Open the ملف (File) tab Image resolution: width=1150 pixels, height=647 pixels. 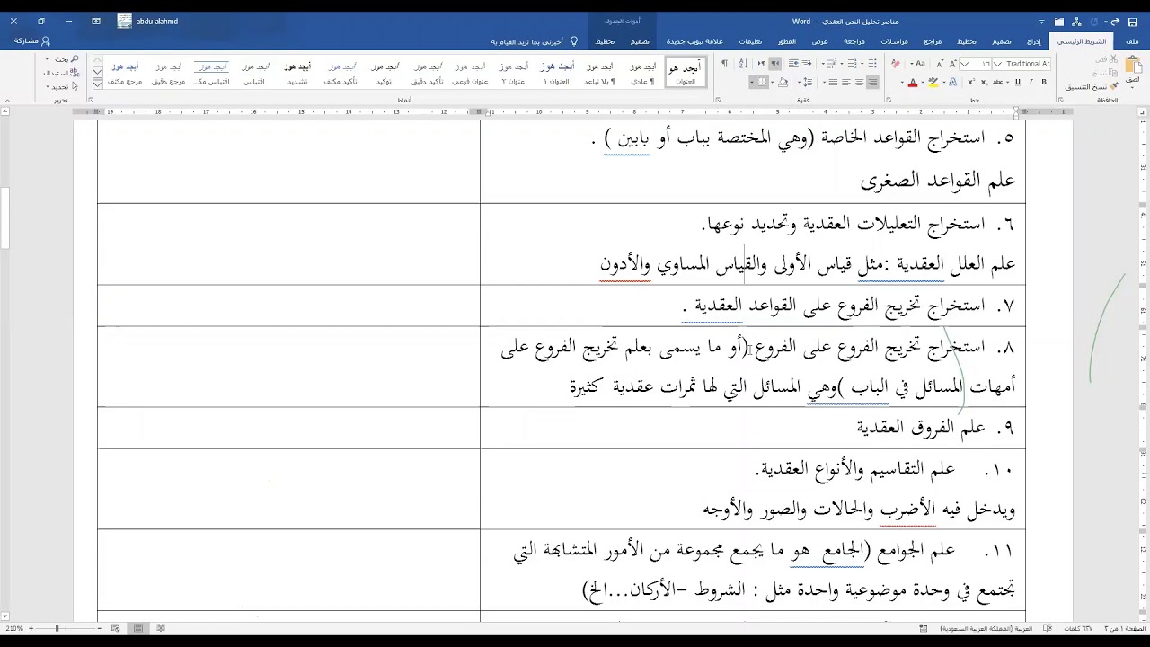tap(1132, 41)
